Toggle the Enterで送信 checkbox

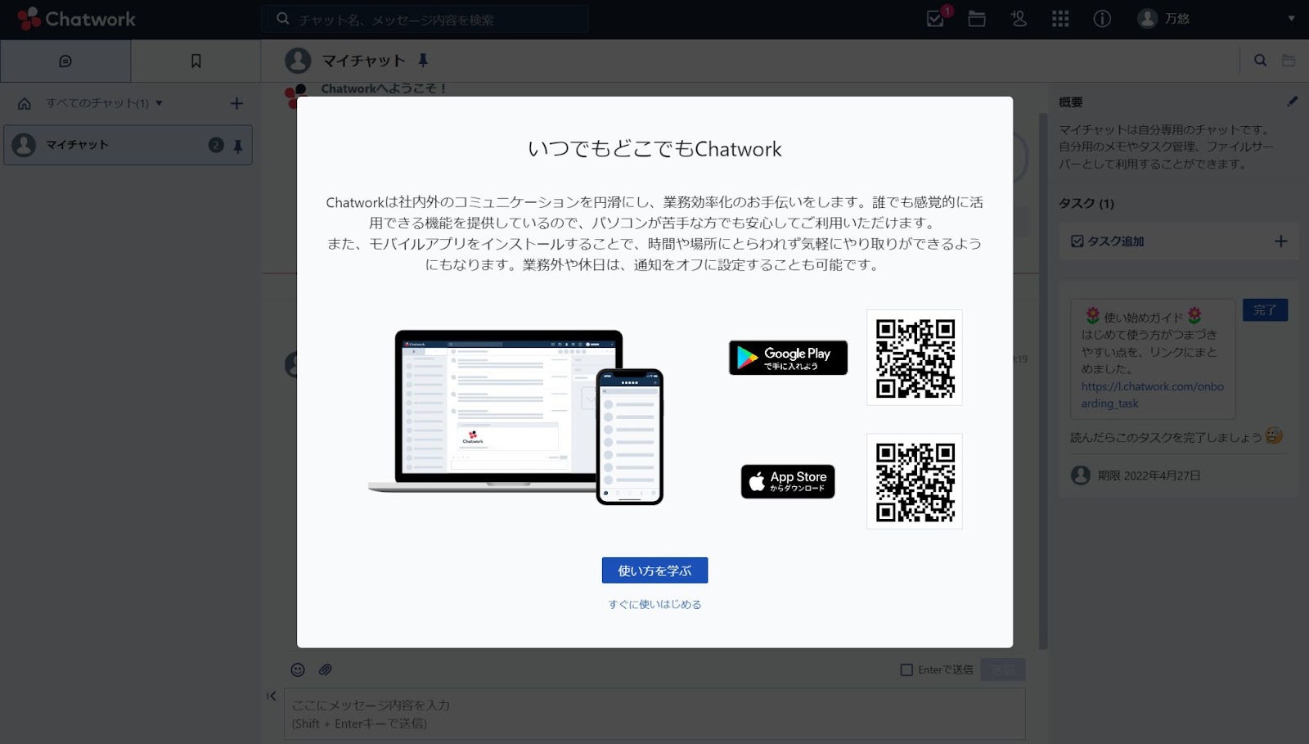pyautogui.click(x=906, y=670)
